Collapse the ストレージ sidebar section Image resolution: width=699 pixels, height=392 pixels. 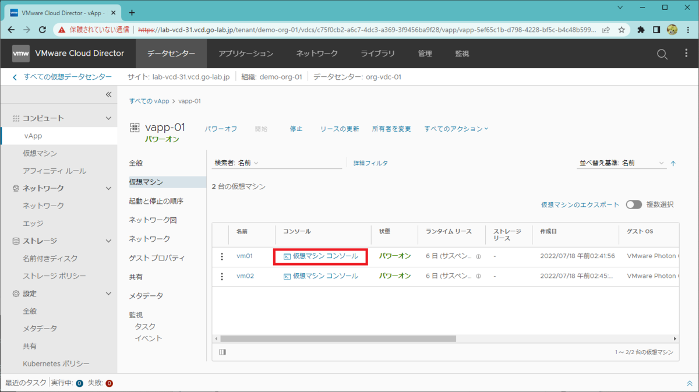pyautogui.click(x=108, y=241)
